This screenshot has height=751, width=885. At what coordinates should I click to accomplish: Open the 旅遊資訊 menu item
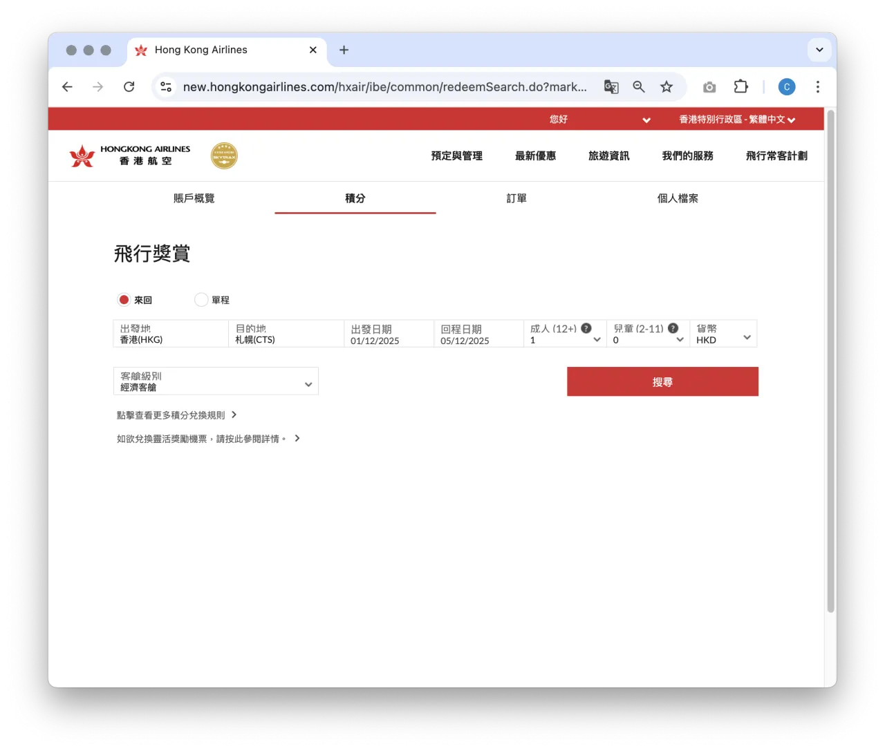[608, 155]
